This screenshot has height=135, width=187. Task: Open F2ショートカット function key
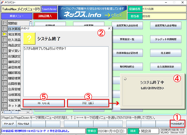point(24,124)
